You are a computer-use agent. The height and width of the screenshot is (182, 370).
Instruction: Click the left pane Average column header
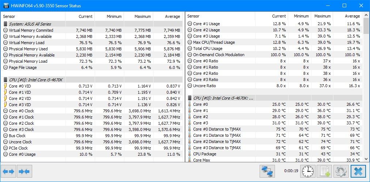tap(168, 16)
